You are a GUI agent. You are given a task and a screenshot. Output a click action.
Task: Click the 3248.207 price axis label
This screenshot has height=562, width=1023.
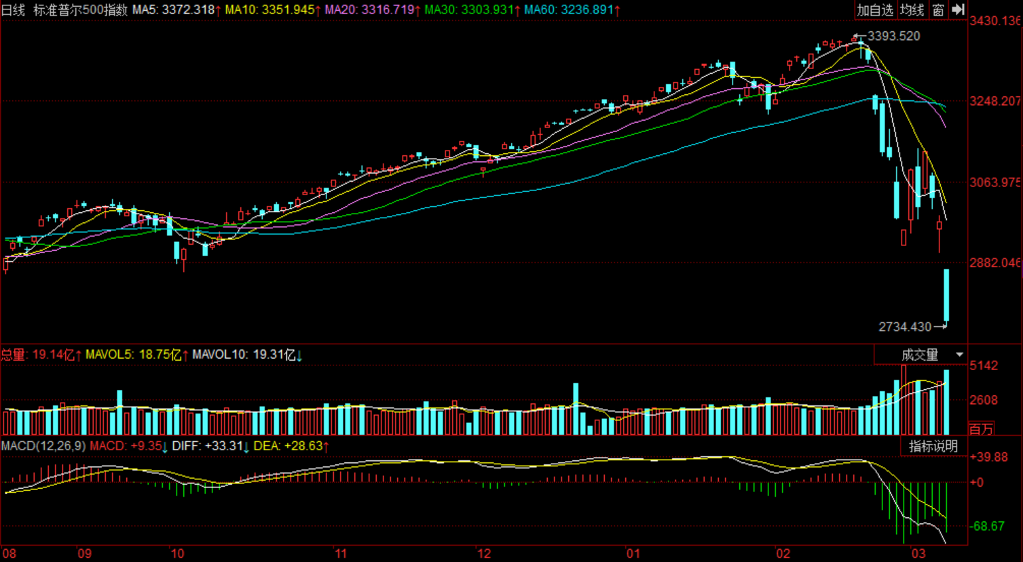point(995,101)
